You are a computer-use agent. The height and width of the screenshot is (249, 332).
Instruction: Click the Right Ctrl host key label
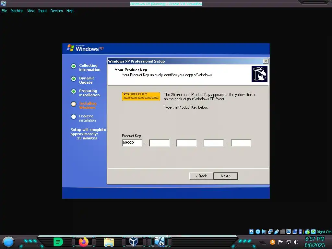pos(324,232)
